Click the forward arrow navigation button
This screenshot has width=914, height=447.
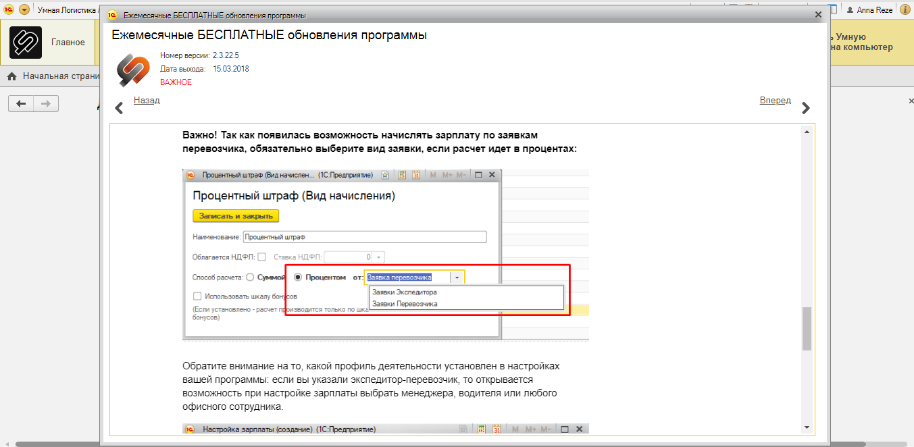tap(46, 103)
